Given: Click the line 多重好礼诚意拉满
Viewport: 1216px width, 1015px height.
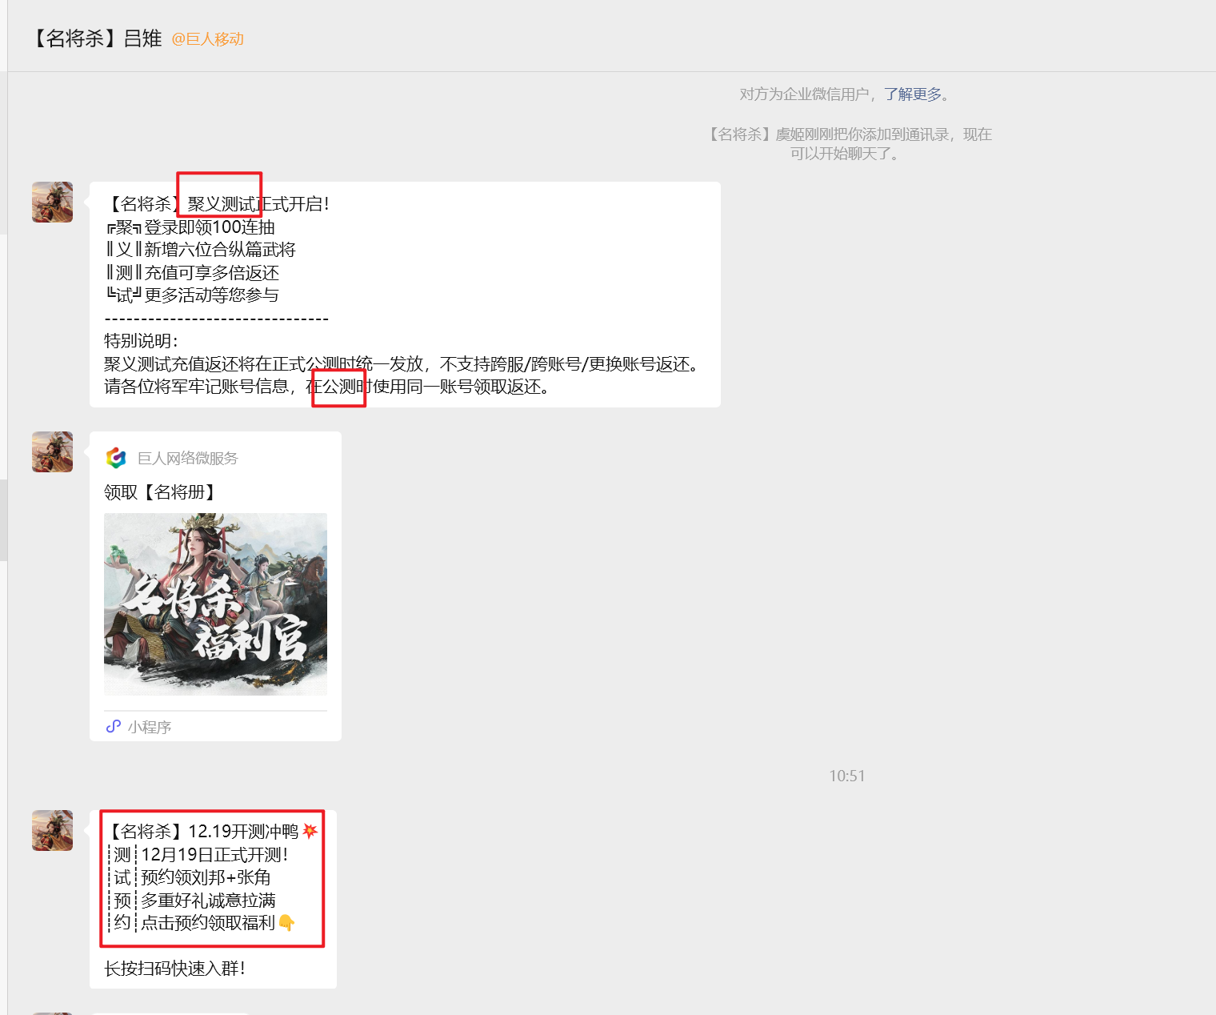Looking at the screenshot, I should point(209,901).
